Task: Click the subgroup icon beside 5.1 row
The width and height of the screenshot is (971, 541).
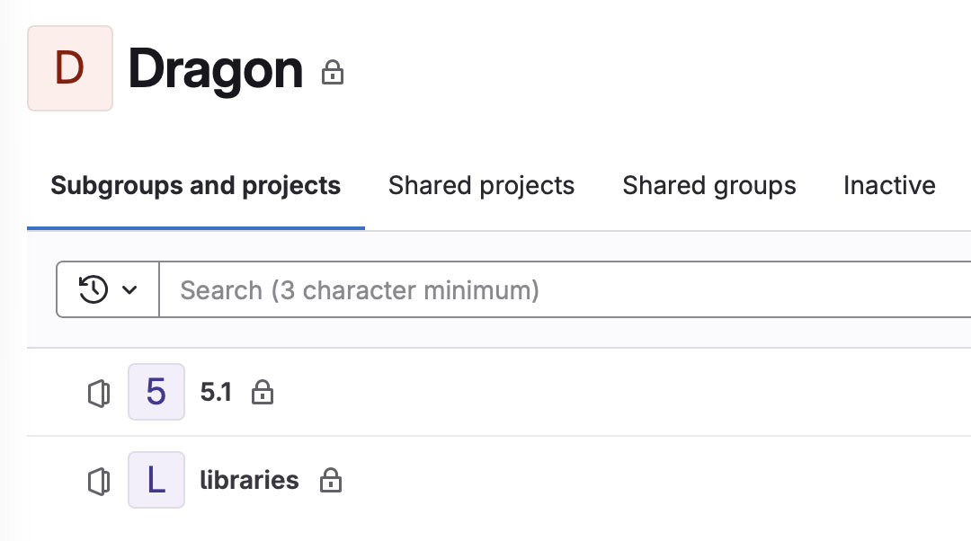Action: point(99,393)
